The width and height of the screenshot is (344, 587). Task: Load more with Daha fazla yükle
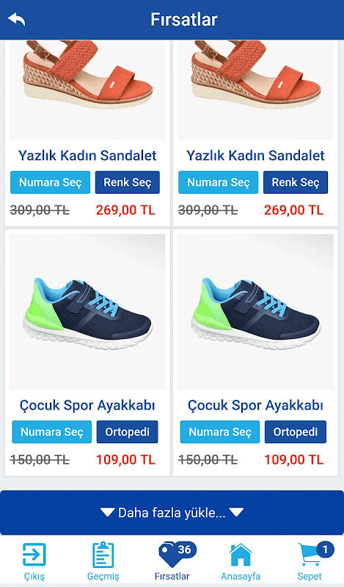172,512
